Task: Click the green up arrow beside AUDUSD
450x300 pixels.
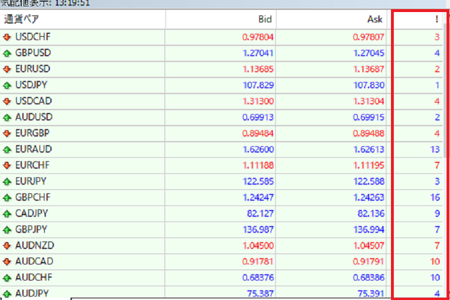Action: (x=7, y=118)
